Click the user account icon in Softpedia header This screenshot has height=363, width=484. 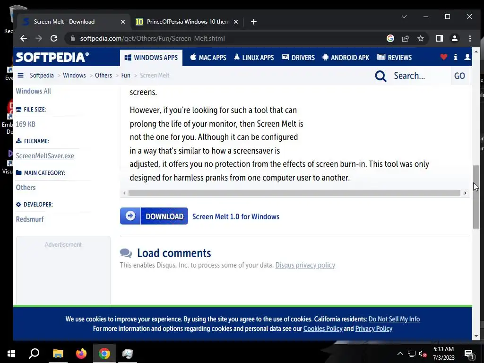[467, 57]
